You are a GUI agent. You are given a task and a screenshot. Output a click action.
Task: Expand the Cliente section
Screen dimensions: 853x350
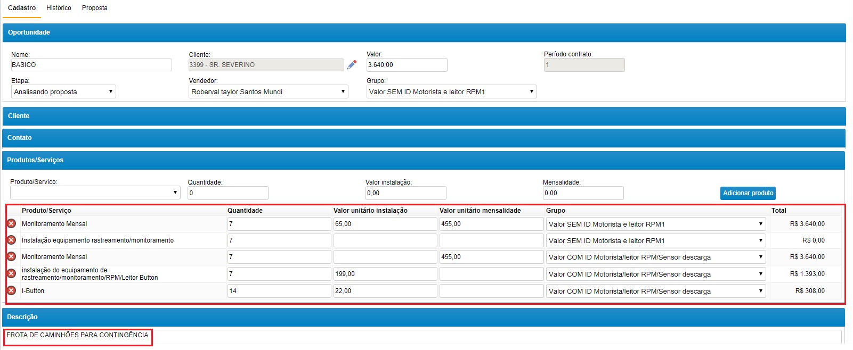coord(424,116)
